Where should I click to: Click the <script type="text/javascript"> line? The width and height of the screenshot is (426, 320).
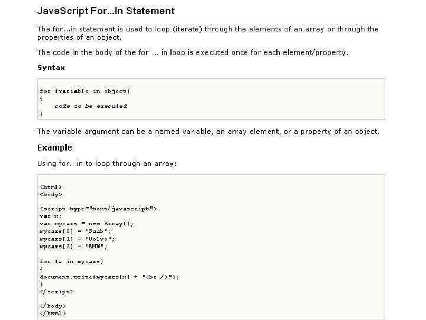(x=98, y=209)
